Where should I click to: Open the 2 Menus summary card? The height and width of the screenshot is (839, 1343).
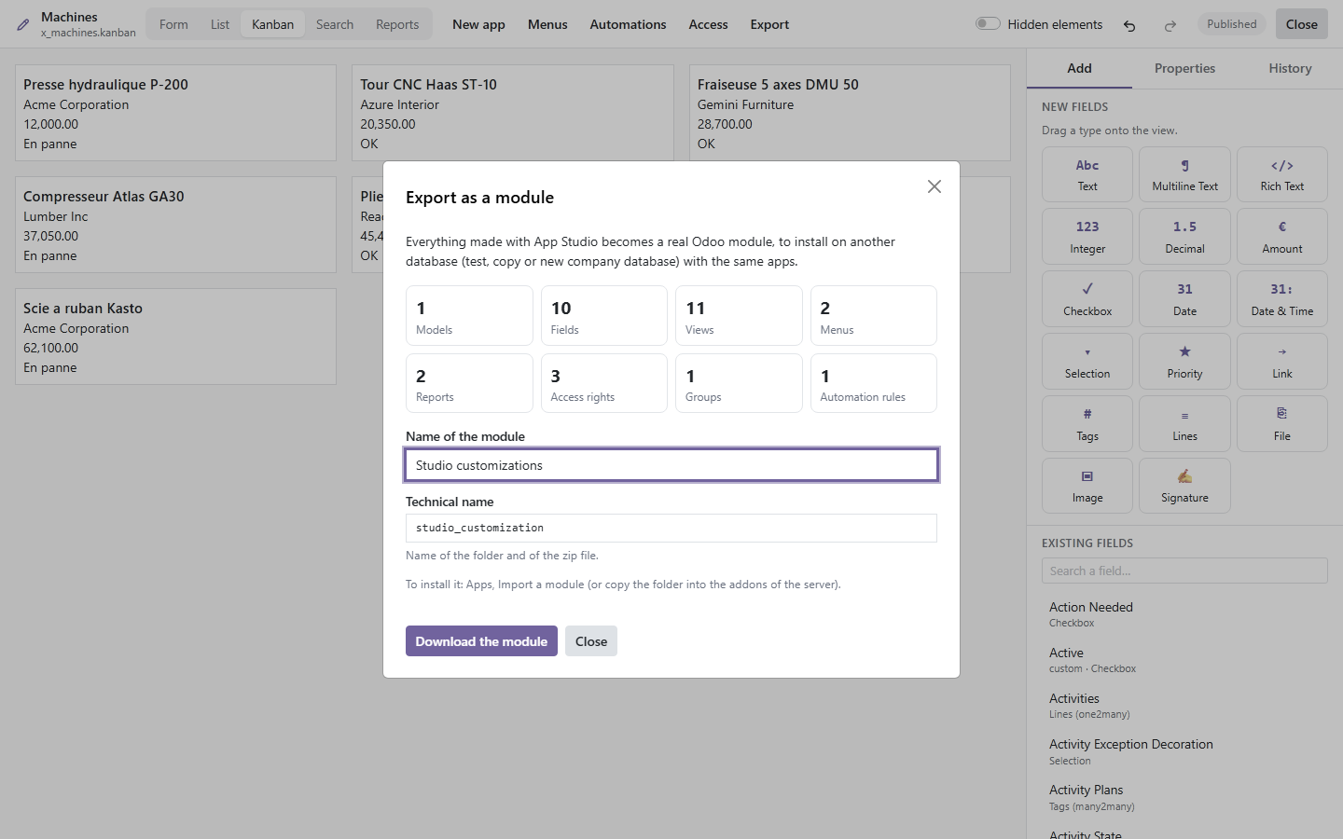pos(874,315)
